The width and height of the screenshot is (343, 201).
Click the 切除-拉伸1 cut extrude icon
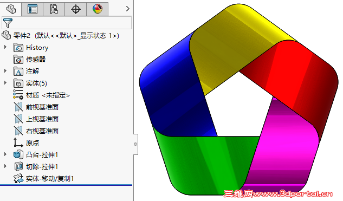[x=18, y=166]
